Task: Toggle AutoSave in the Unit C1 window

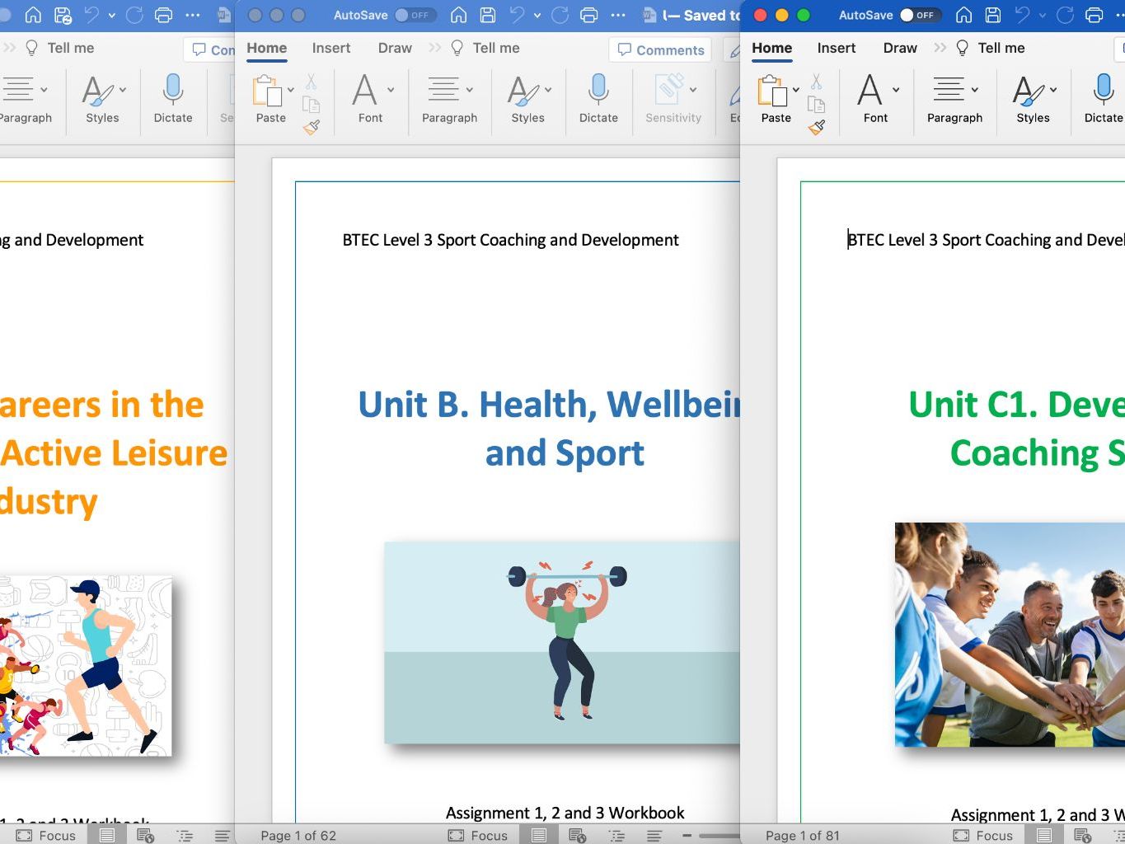Action: 921,15
